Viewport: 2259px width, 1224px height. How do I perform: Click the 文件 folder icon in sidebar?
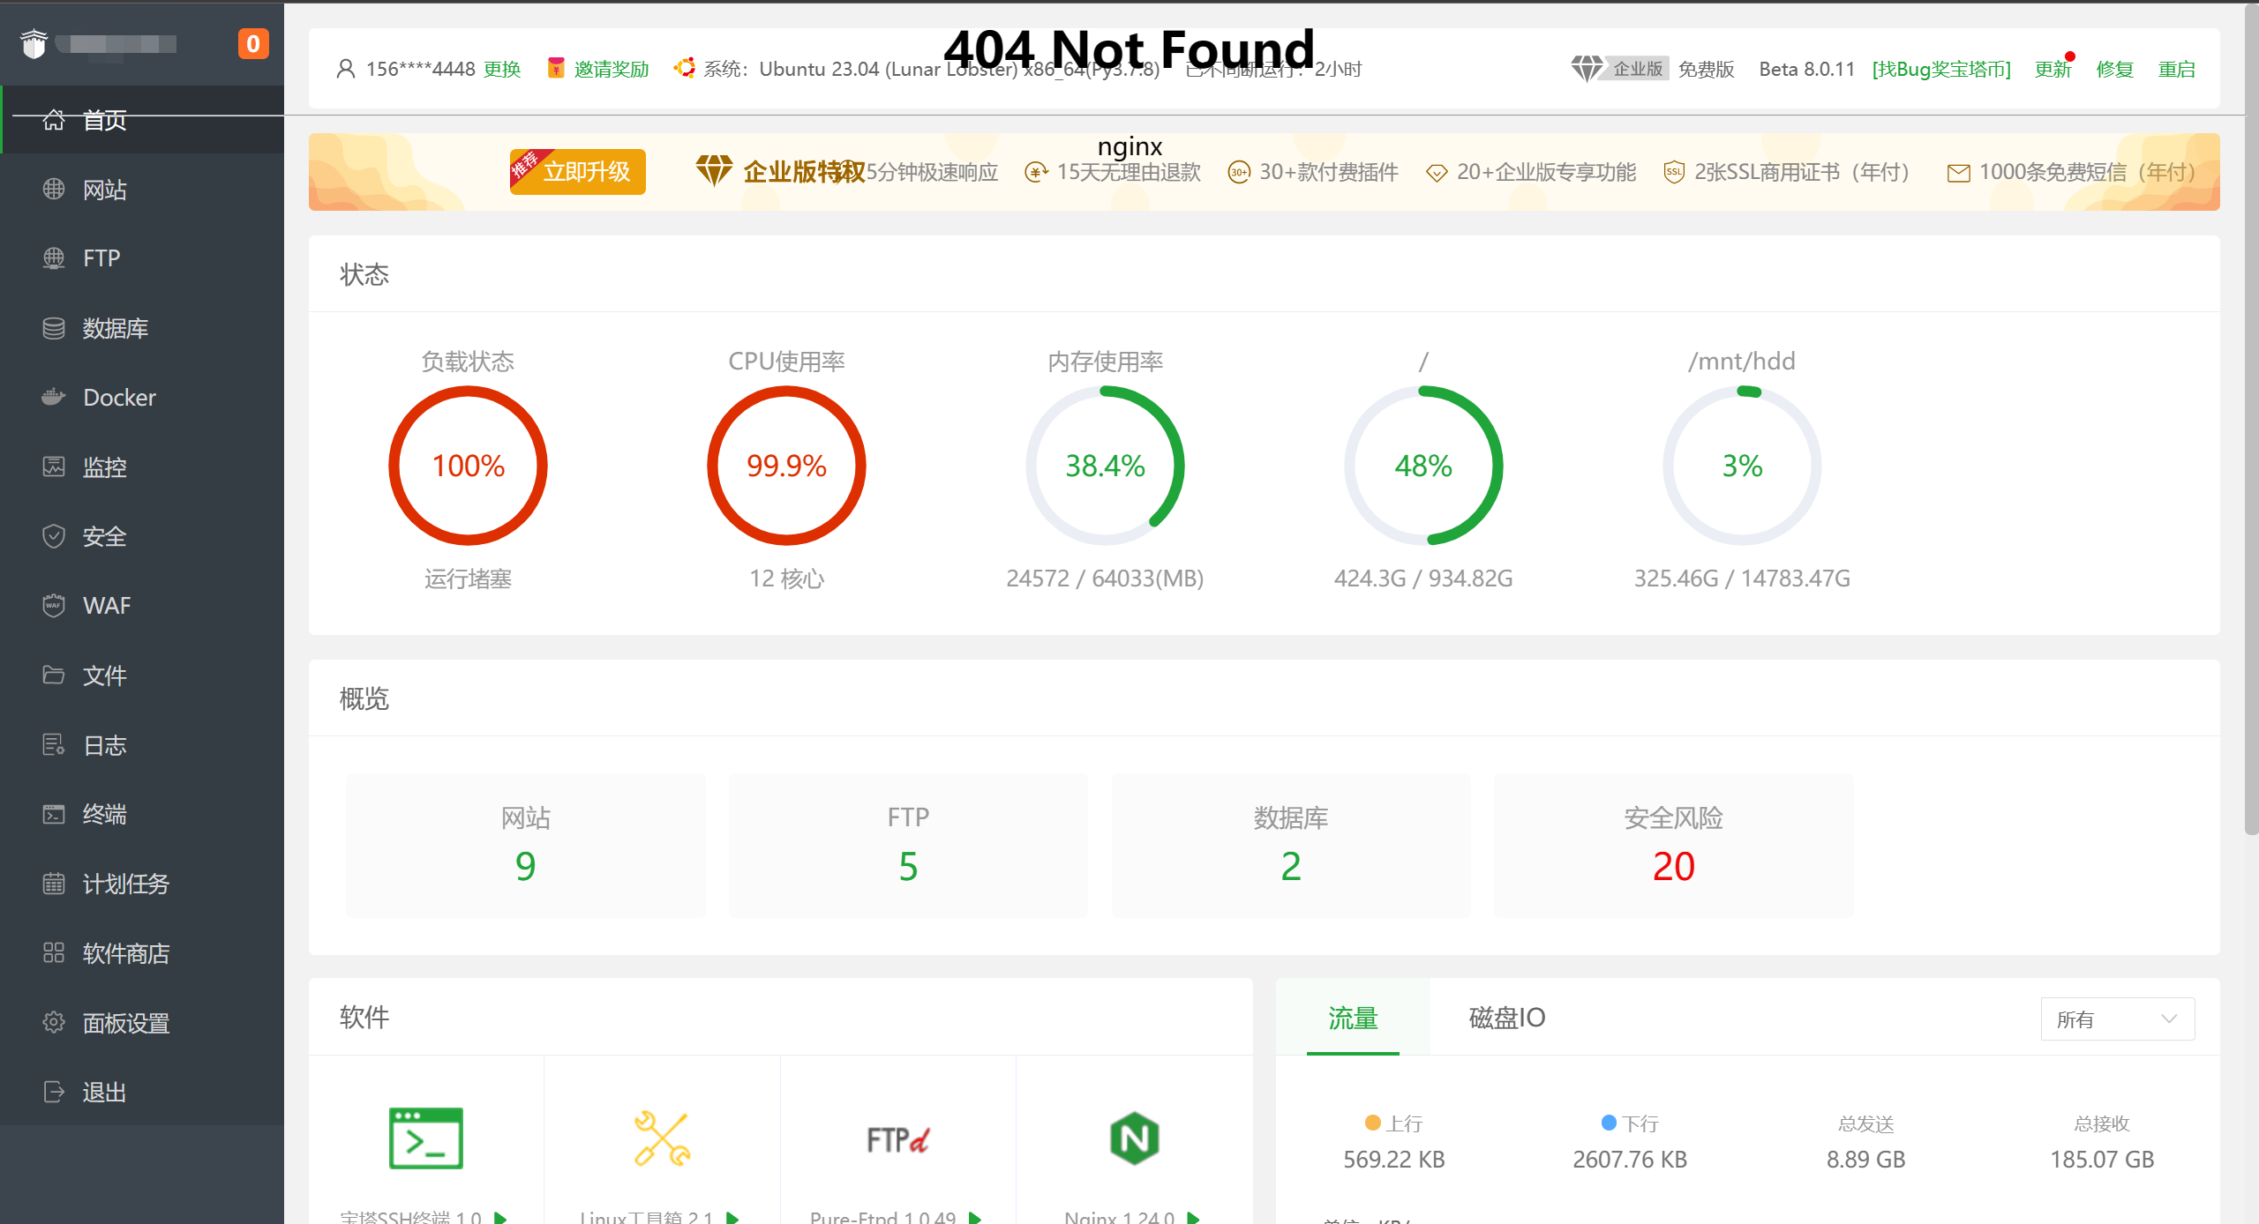pos(54,675)
